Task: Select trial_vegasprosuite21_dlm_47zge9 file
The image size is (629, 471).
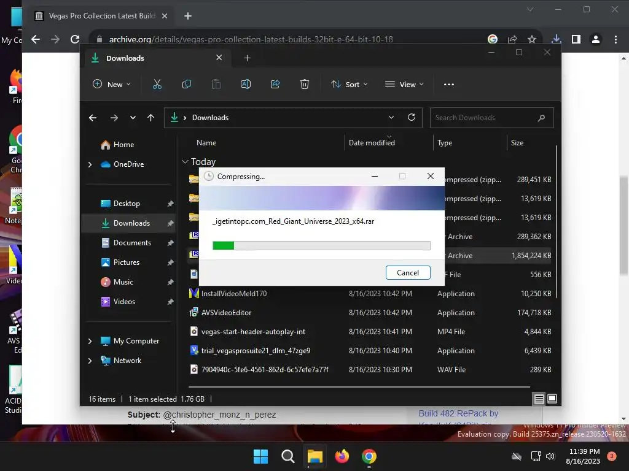Action: [256, 351]
